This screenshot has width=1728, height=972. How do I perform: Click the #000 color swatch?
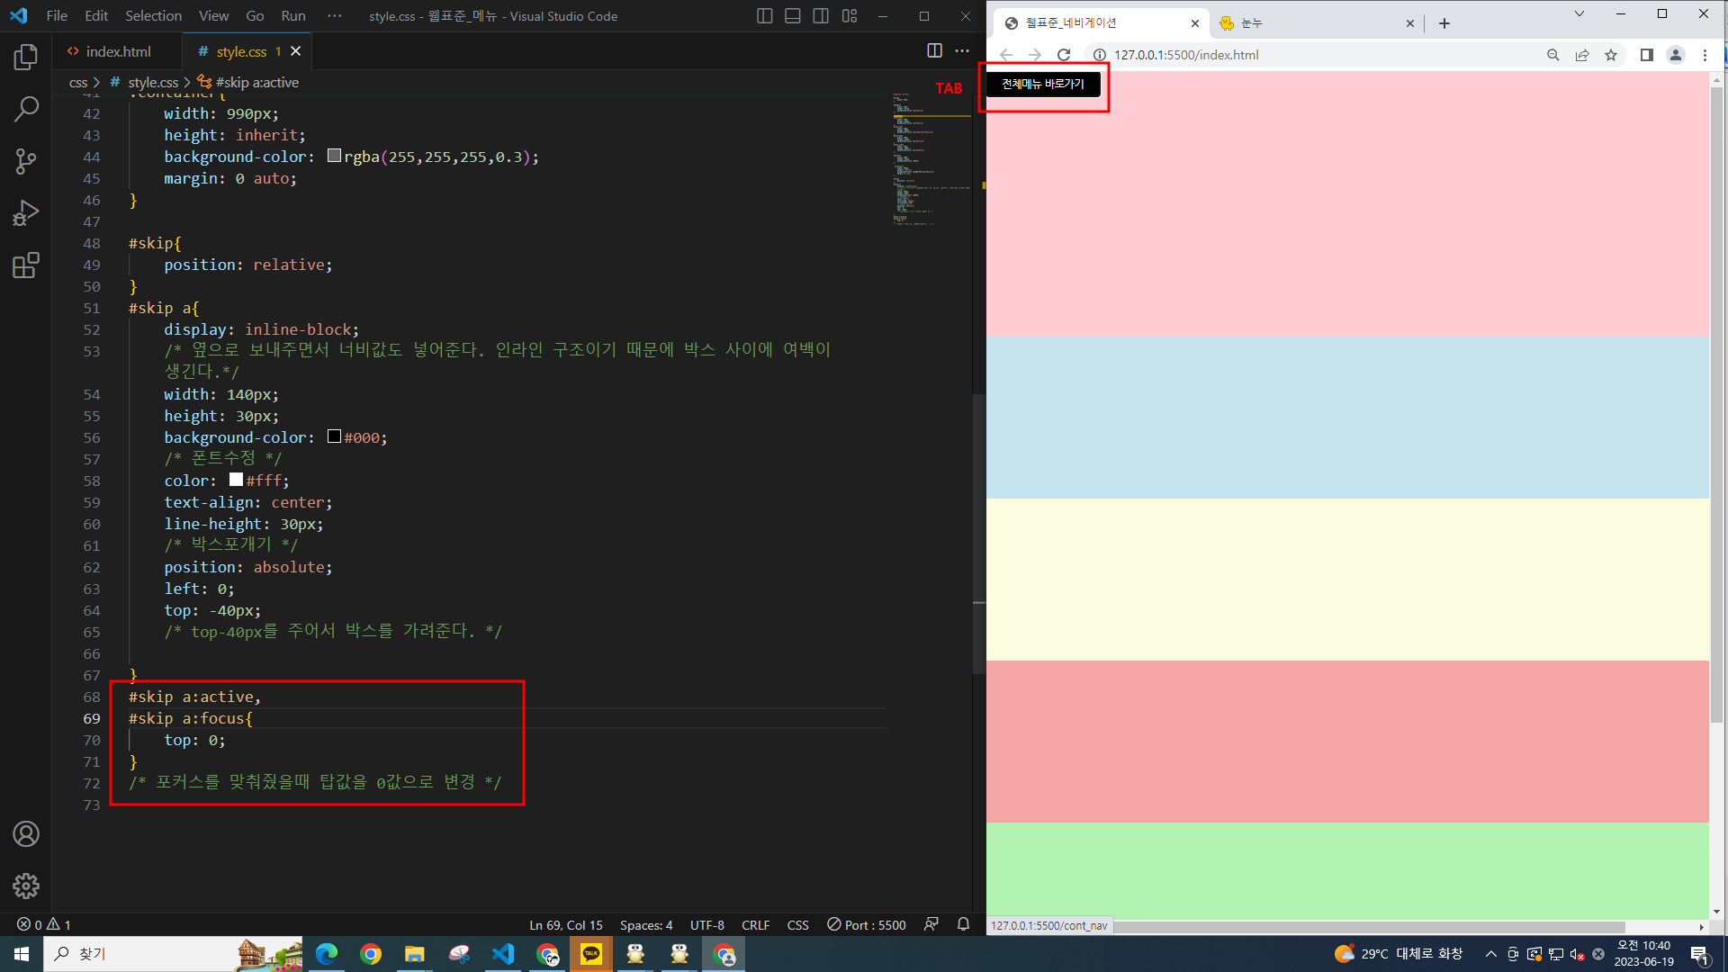[334, 436]
